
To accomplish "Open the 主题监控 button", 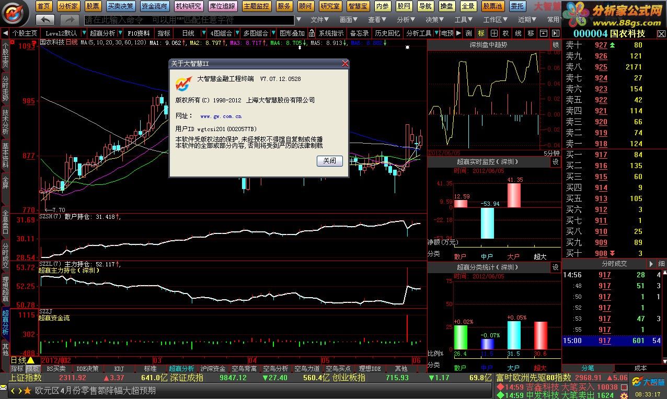I will pyautogui.click(x=256, y=6).
